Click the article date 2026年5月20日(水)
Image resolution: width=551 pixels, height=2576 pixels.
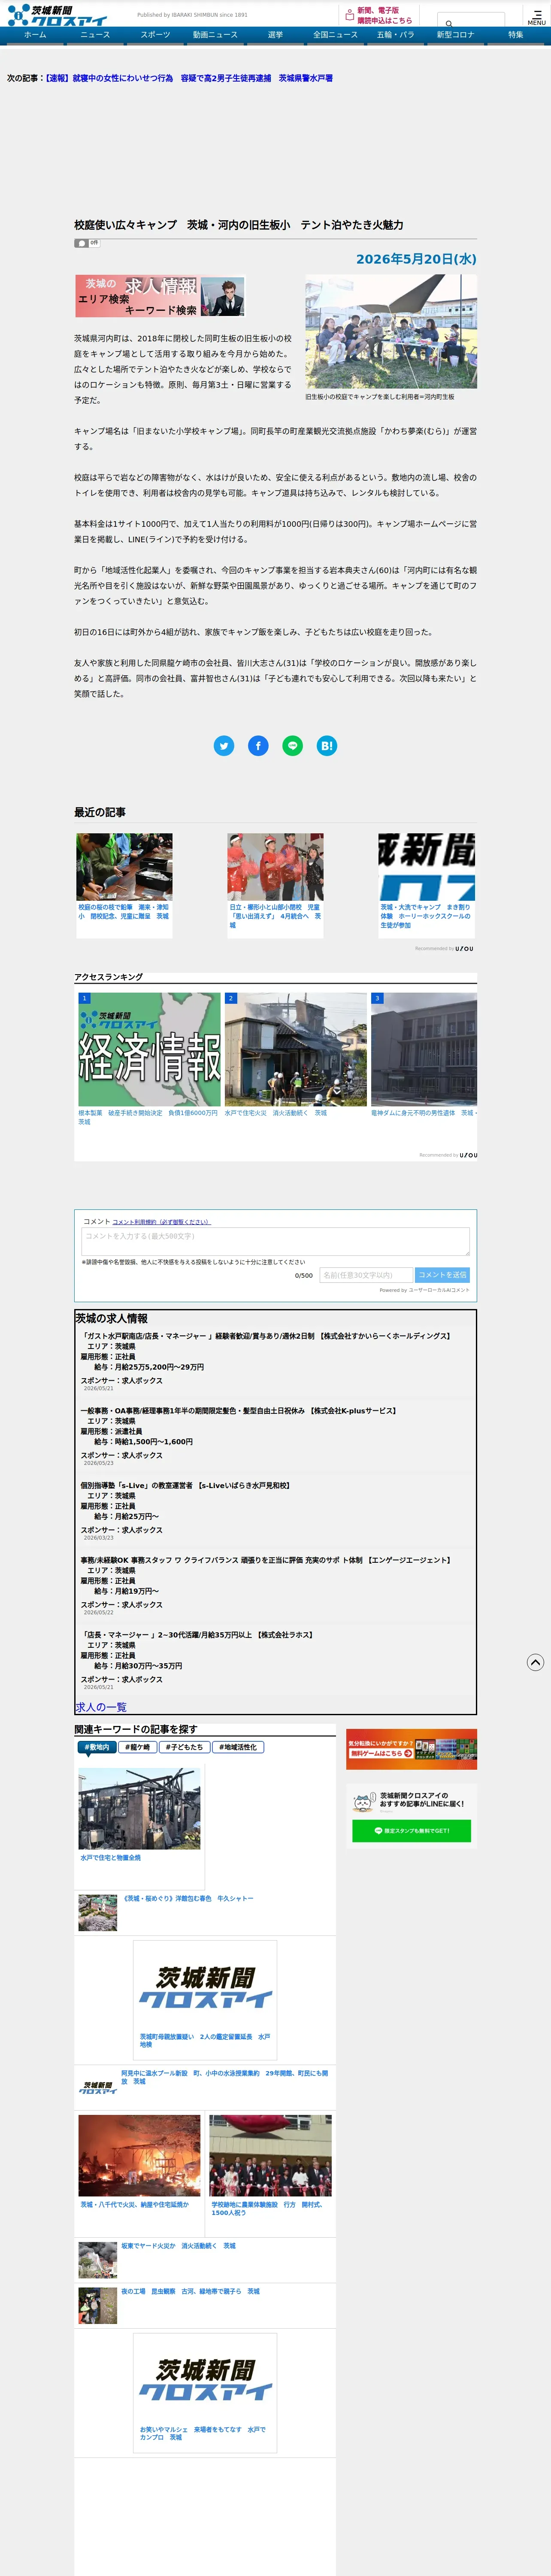[416, 259]
